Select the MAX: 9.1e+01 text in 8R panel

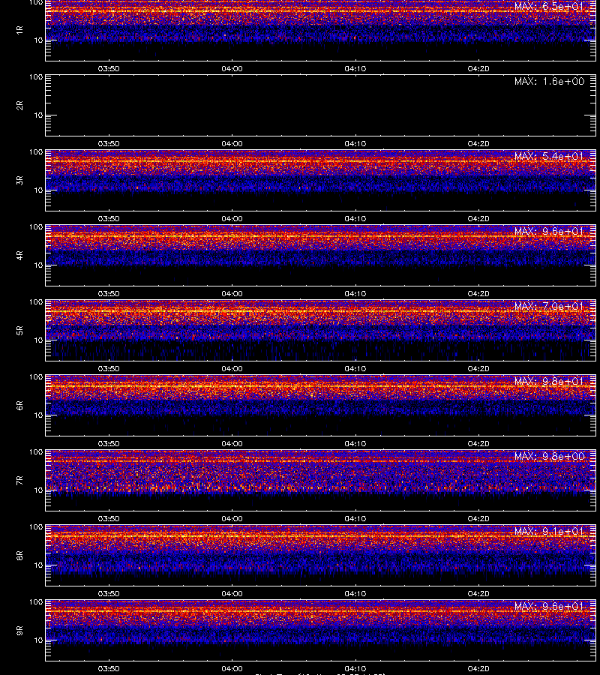549,531
